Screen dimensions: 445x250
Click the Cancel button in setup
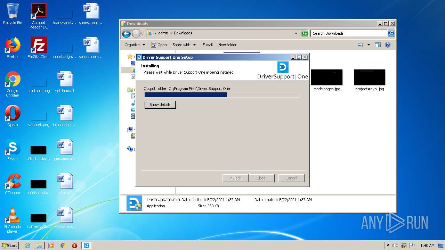[x=291, y=178]
